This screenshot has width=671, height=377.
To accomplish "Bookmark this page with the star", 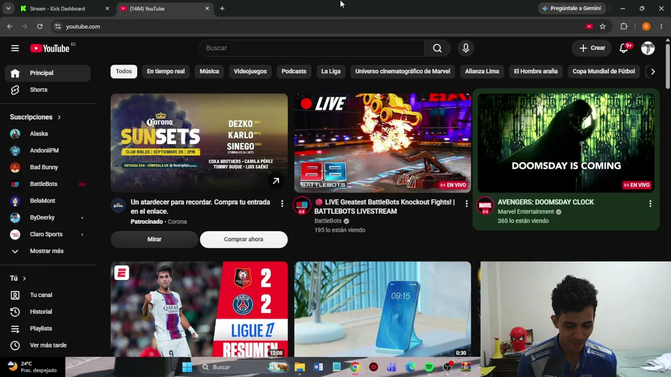I will click(603, 26).
